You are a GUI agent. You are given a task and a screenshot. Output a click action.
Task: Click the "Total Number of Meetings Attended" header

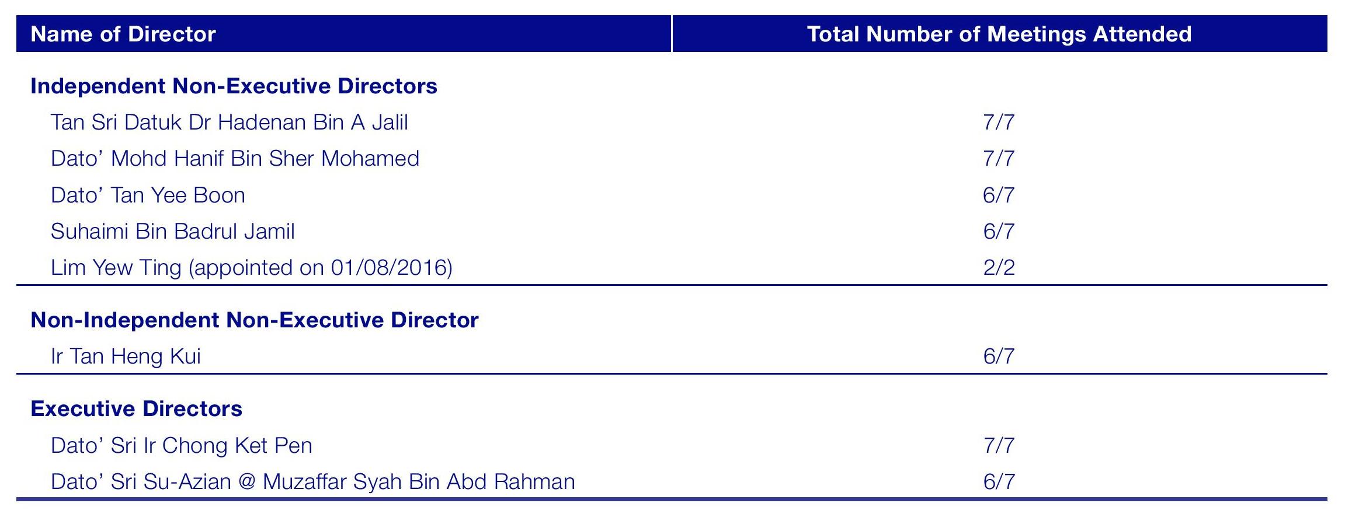pos(999,34)
